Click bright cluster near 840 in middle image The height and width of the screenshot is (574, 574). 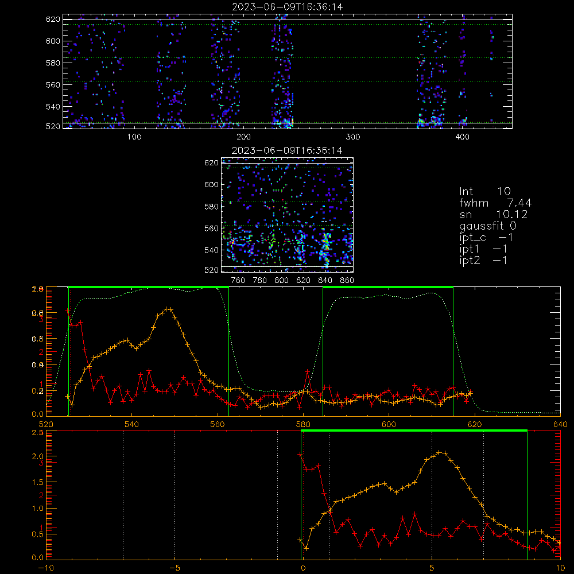click(326, 246)
